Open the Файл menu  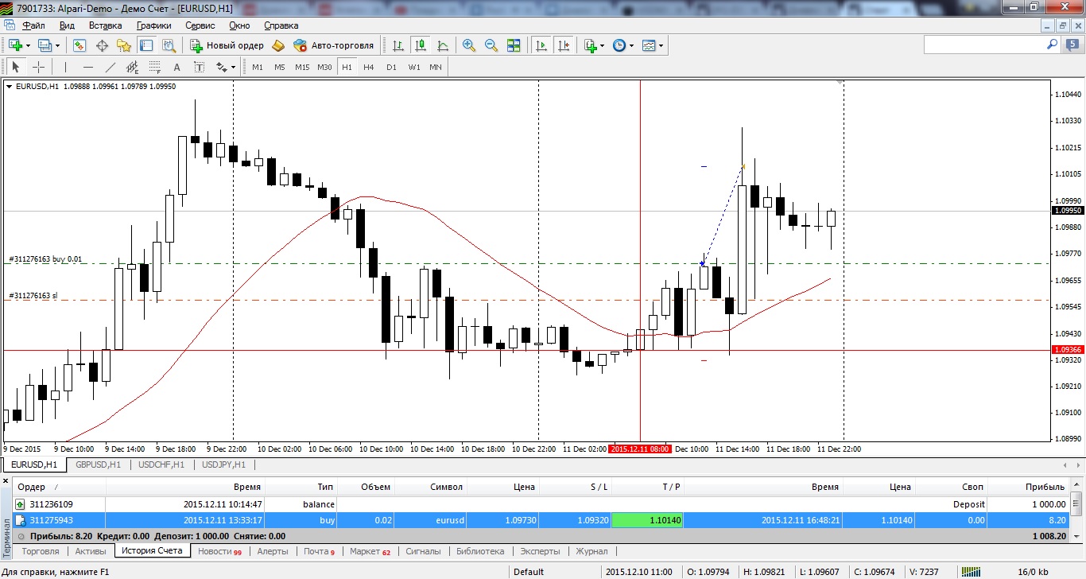(x=33, y=25)
